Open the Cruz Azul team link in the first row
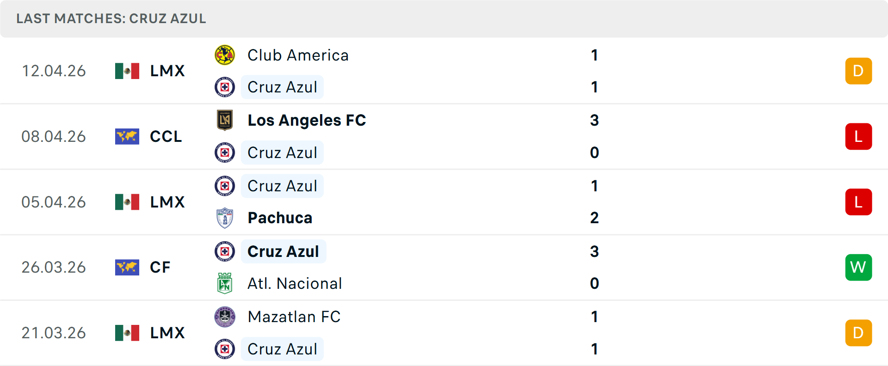This screenshot has width=888, height=366. tap(282, 87)
